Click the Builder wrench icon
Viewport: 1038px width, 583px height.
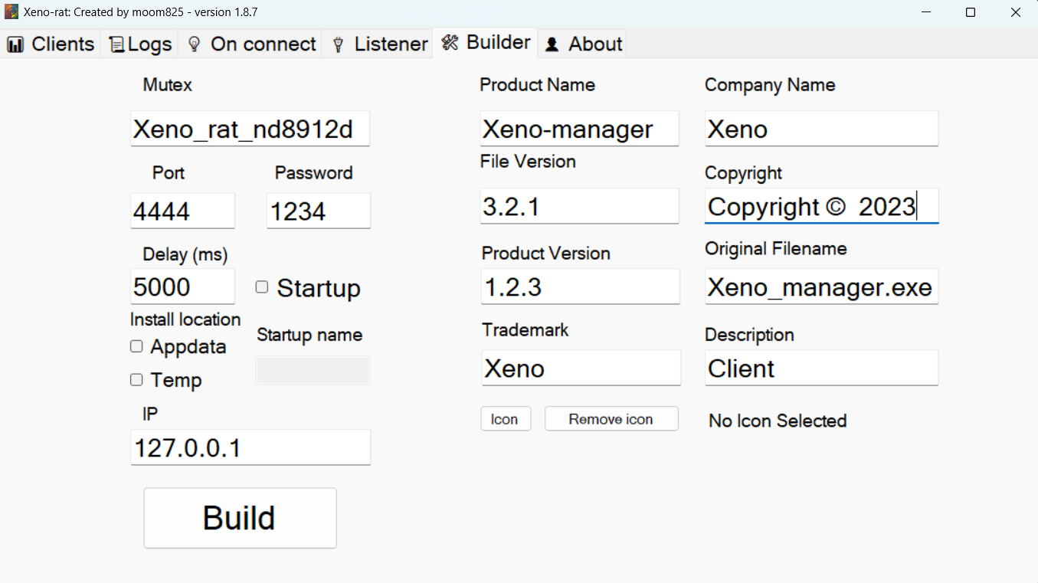pos(448,42)
